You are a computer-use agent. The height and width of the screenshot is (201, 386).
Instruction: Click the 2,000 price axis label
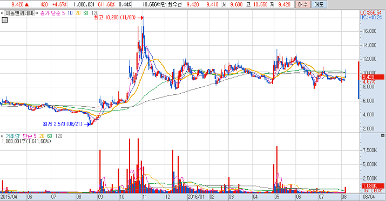[x=369, y=128]
